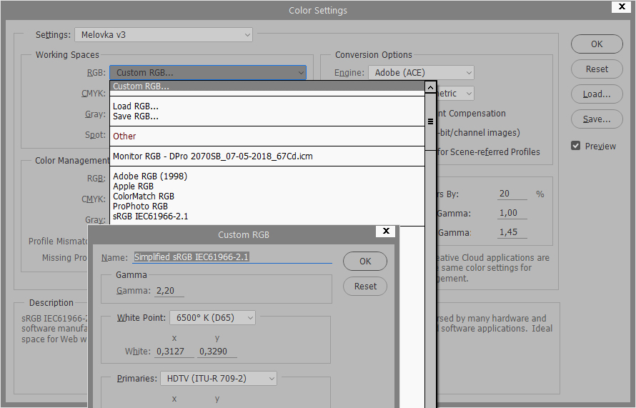Open the White Point dropdown
The width and height of the screenshot is (636, 408).
point(212,317)
